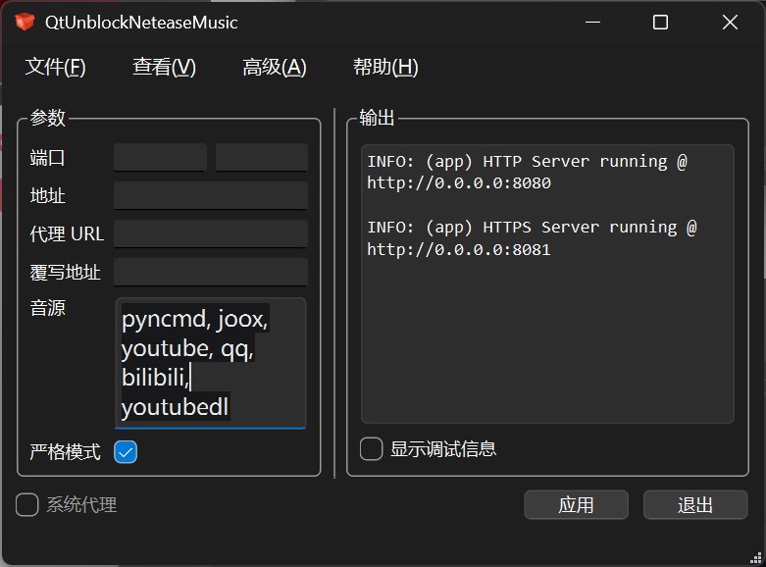This screenshot has width=766, height=567.
Task: Minimize the QtUnblockNeteaseMusic window
Action: tap(592, 22)
